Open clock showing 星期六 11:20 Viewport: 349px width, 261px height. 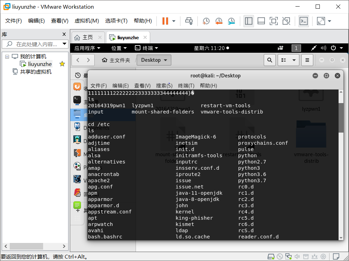(211, 48)
